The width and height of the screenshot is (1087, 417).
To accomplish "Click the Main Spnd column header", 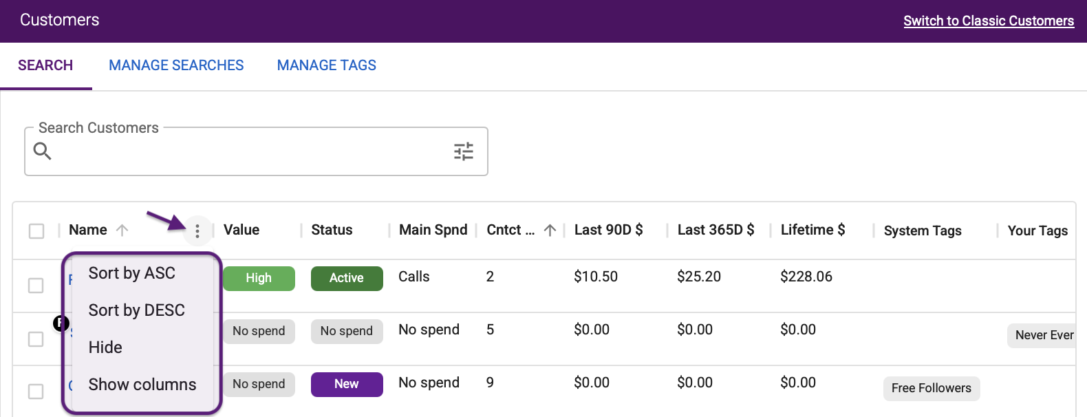I will pos(433,230).
